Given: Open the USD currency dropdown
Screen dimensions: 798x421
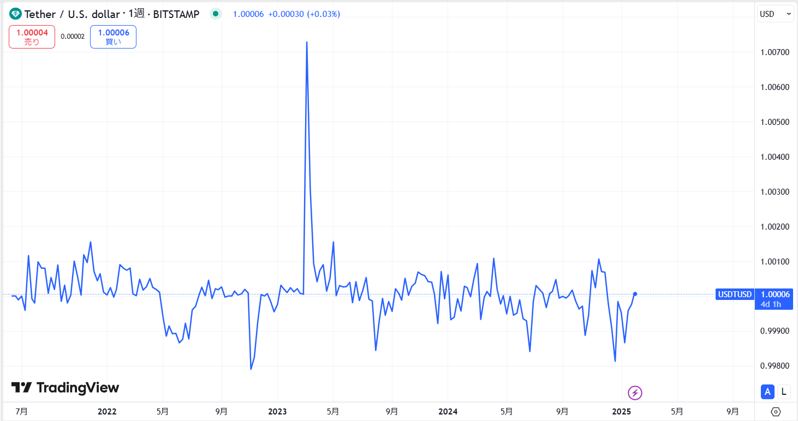Looking at the screenshot, I should pos(776,14).
